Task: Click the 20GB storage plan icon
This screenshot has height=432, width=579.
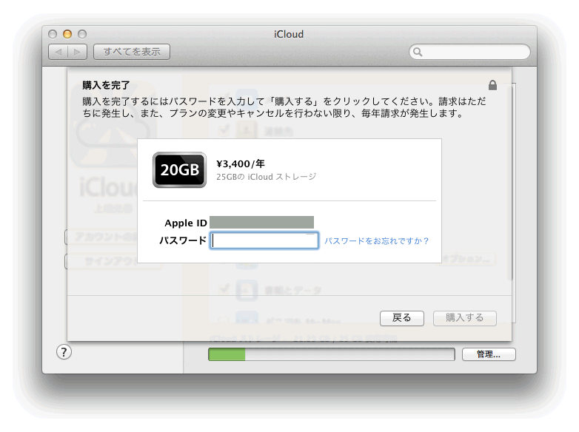Action: point(179,169)
